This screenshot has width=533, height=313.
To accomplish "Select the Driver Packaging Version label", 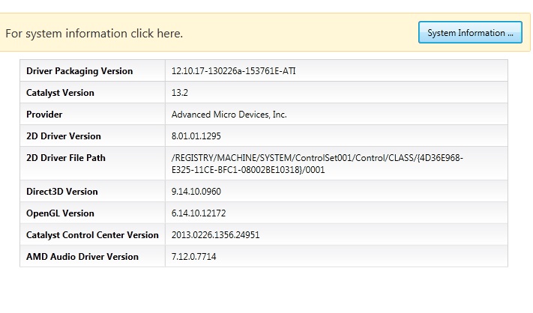I will click(x=79, y=71).
